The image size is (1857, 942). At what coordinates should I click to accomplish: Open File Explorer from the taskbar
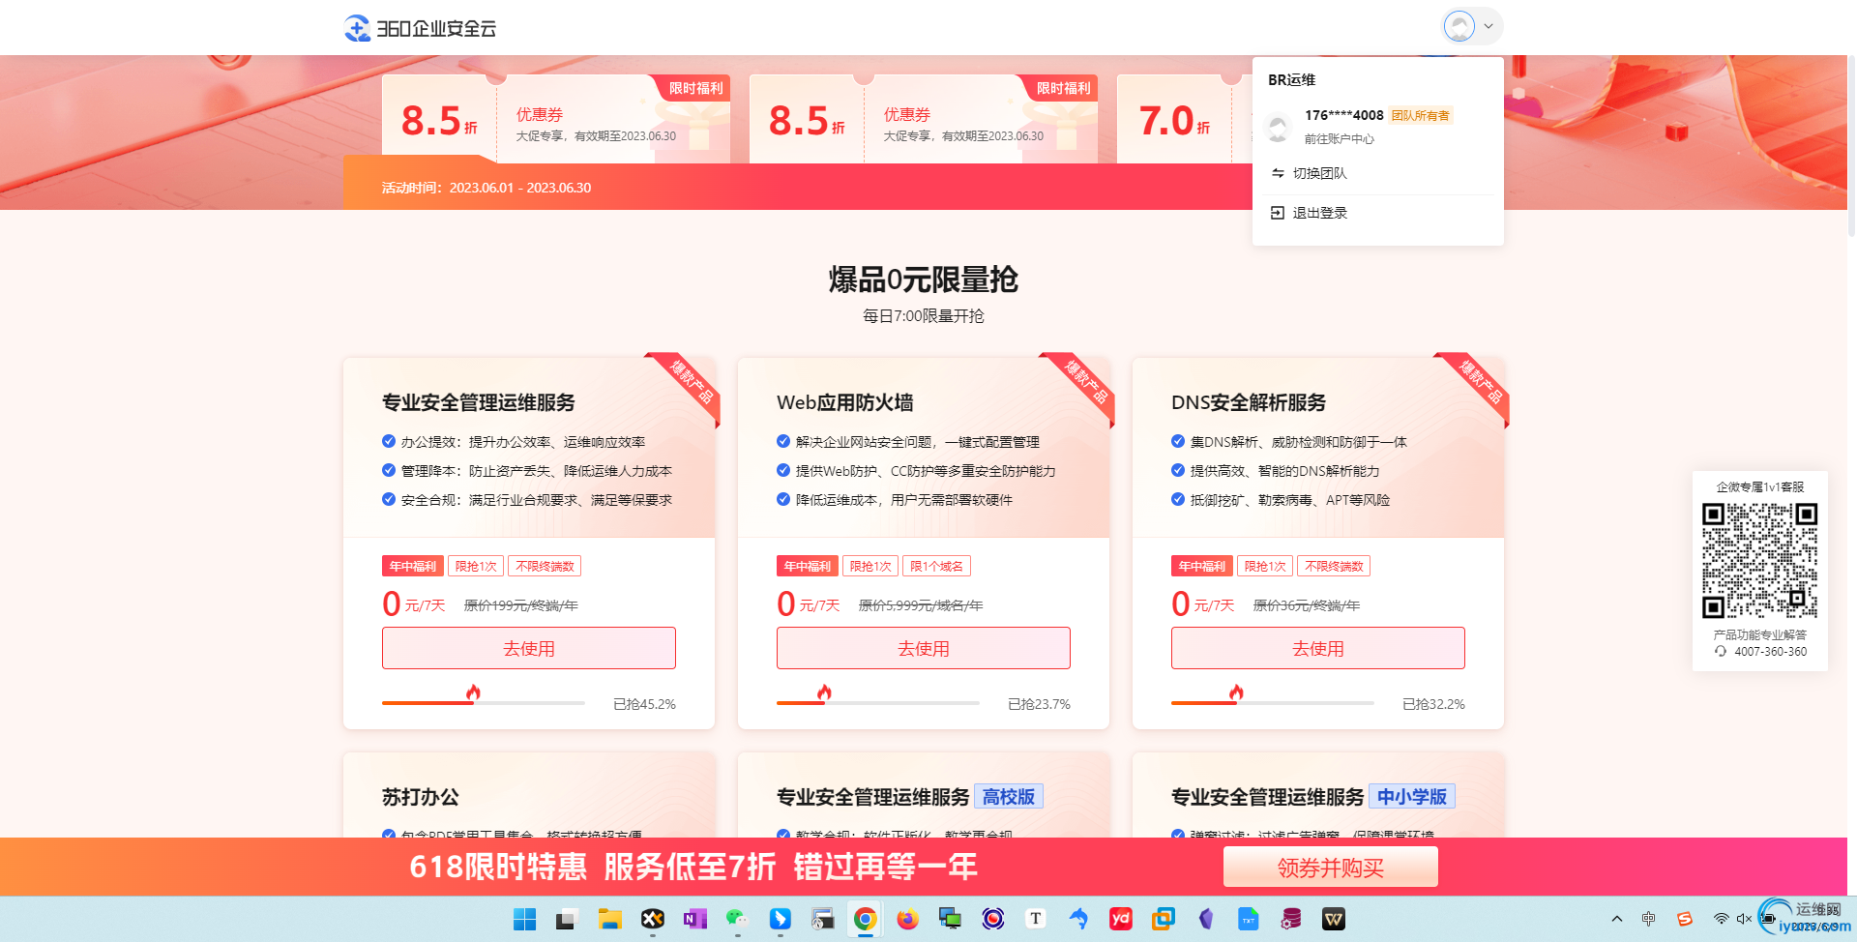(x=609, y=919)
